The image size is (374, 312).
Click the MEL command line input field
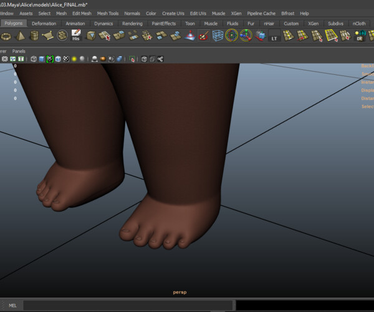coord(128,305)
